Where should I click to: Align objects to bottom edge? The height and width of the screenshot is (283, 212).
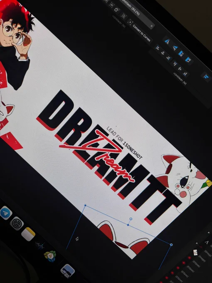185,74
